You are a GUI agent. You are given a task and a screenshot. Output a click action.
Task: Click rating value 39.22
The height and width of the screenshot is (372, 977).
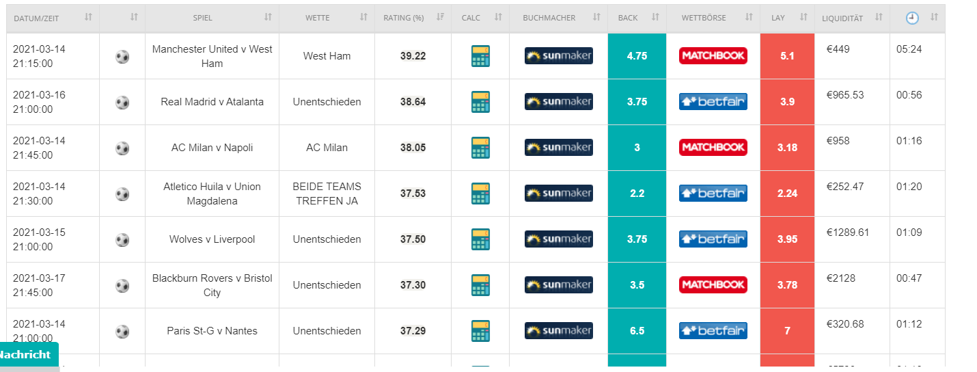click(413, 56)
